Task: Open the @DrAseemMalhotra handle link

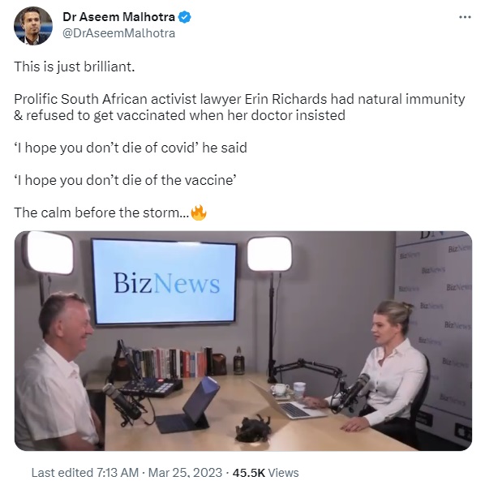Action: point(118,33)
